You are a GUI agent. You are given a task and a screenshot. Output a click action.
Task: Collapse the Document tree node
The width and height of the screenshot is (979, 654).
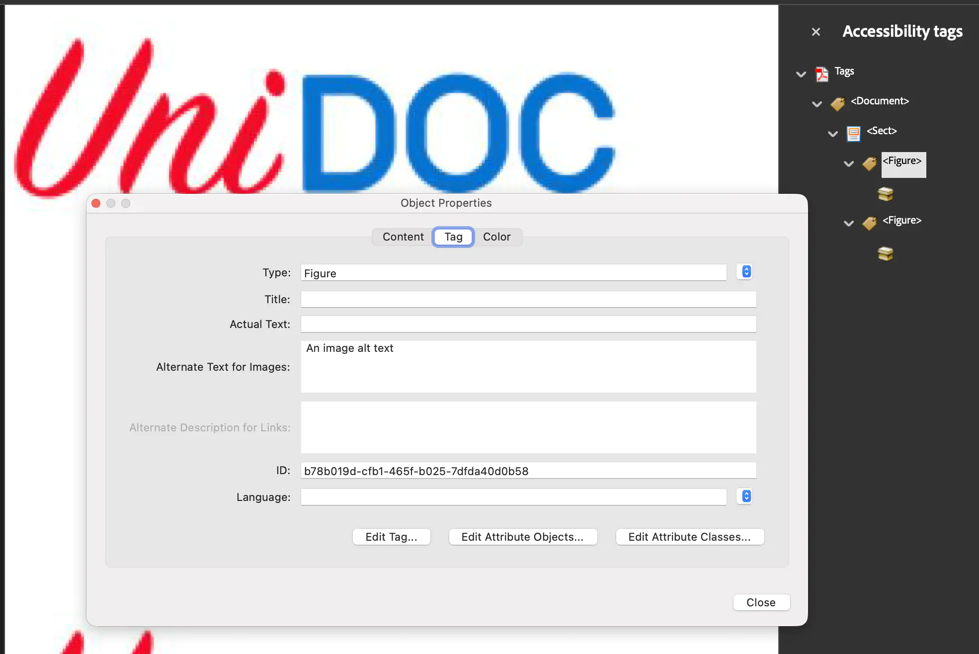pos(817,104)
